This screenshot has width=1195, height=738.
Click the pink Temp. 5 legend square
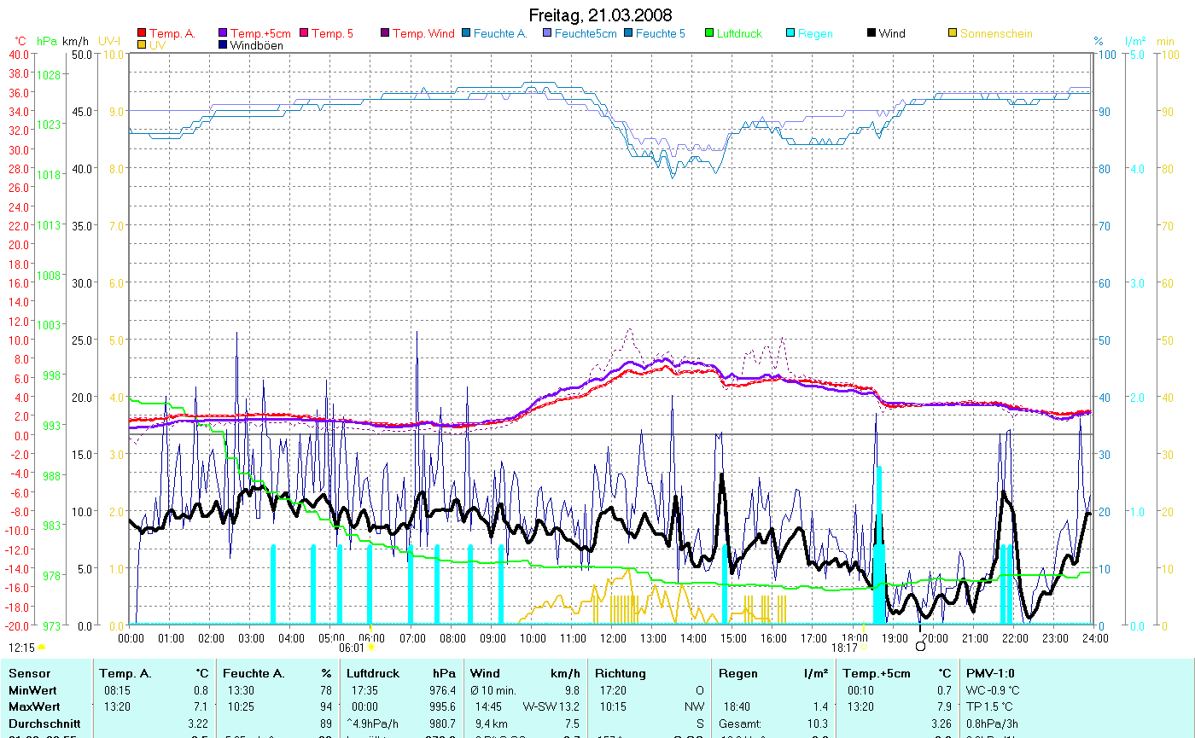pyautogui.click(x=304, y=34)
